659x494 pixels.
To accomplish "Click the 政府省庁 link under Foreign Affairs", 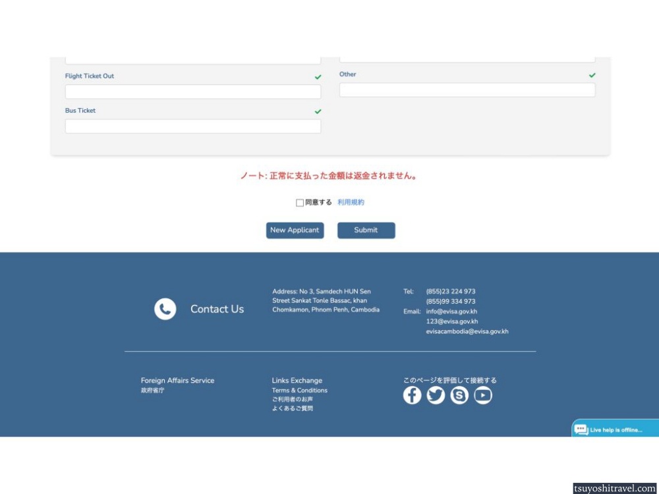I will click(x=152, y=391).
